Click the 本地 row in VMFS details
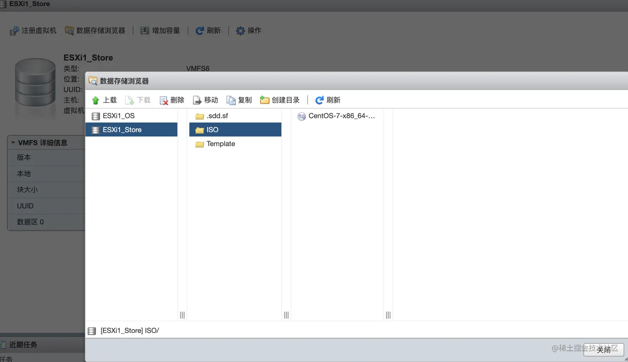Image resolution: width=628 pixels, height=362 pixels. click(x=47, y=174)
